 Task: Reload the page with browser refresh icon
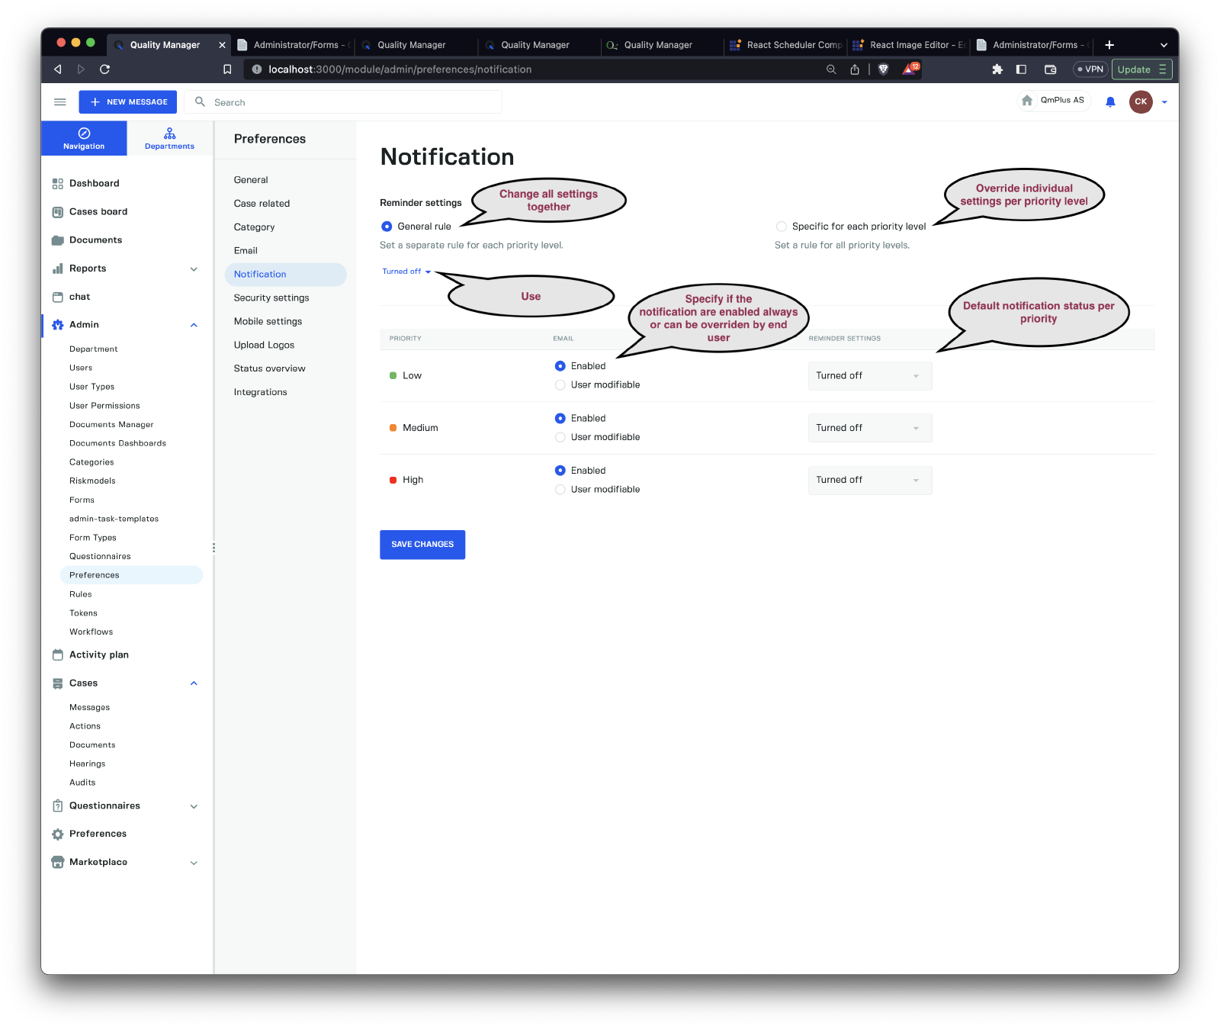point(105,69)
